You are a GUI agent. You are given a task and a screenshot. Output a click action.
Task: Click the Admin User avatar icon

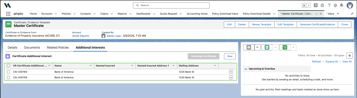pos(104,36)
